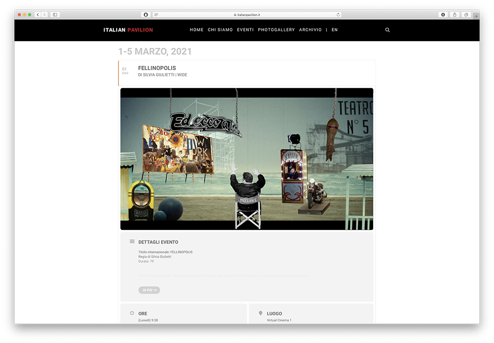
Task: Switch the site language to EN
Action: coord(335,30)
